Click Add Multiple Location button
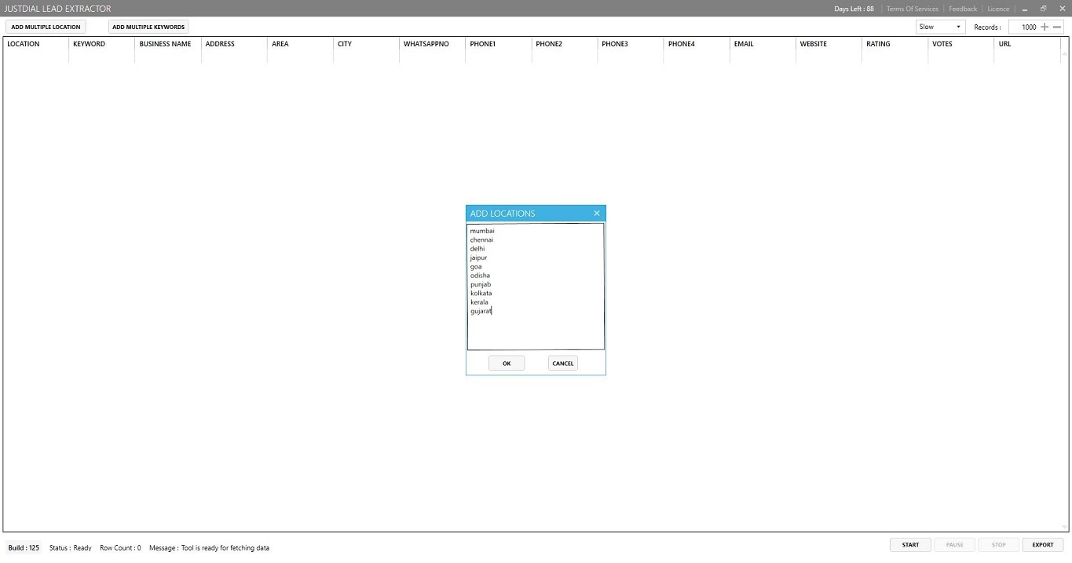The width and height of the screenshot is (1072, 563). click(46, 27)
